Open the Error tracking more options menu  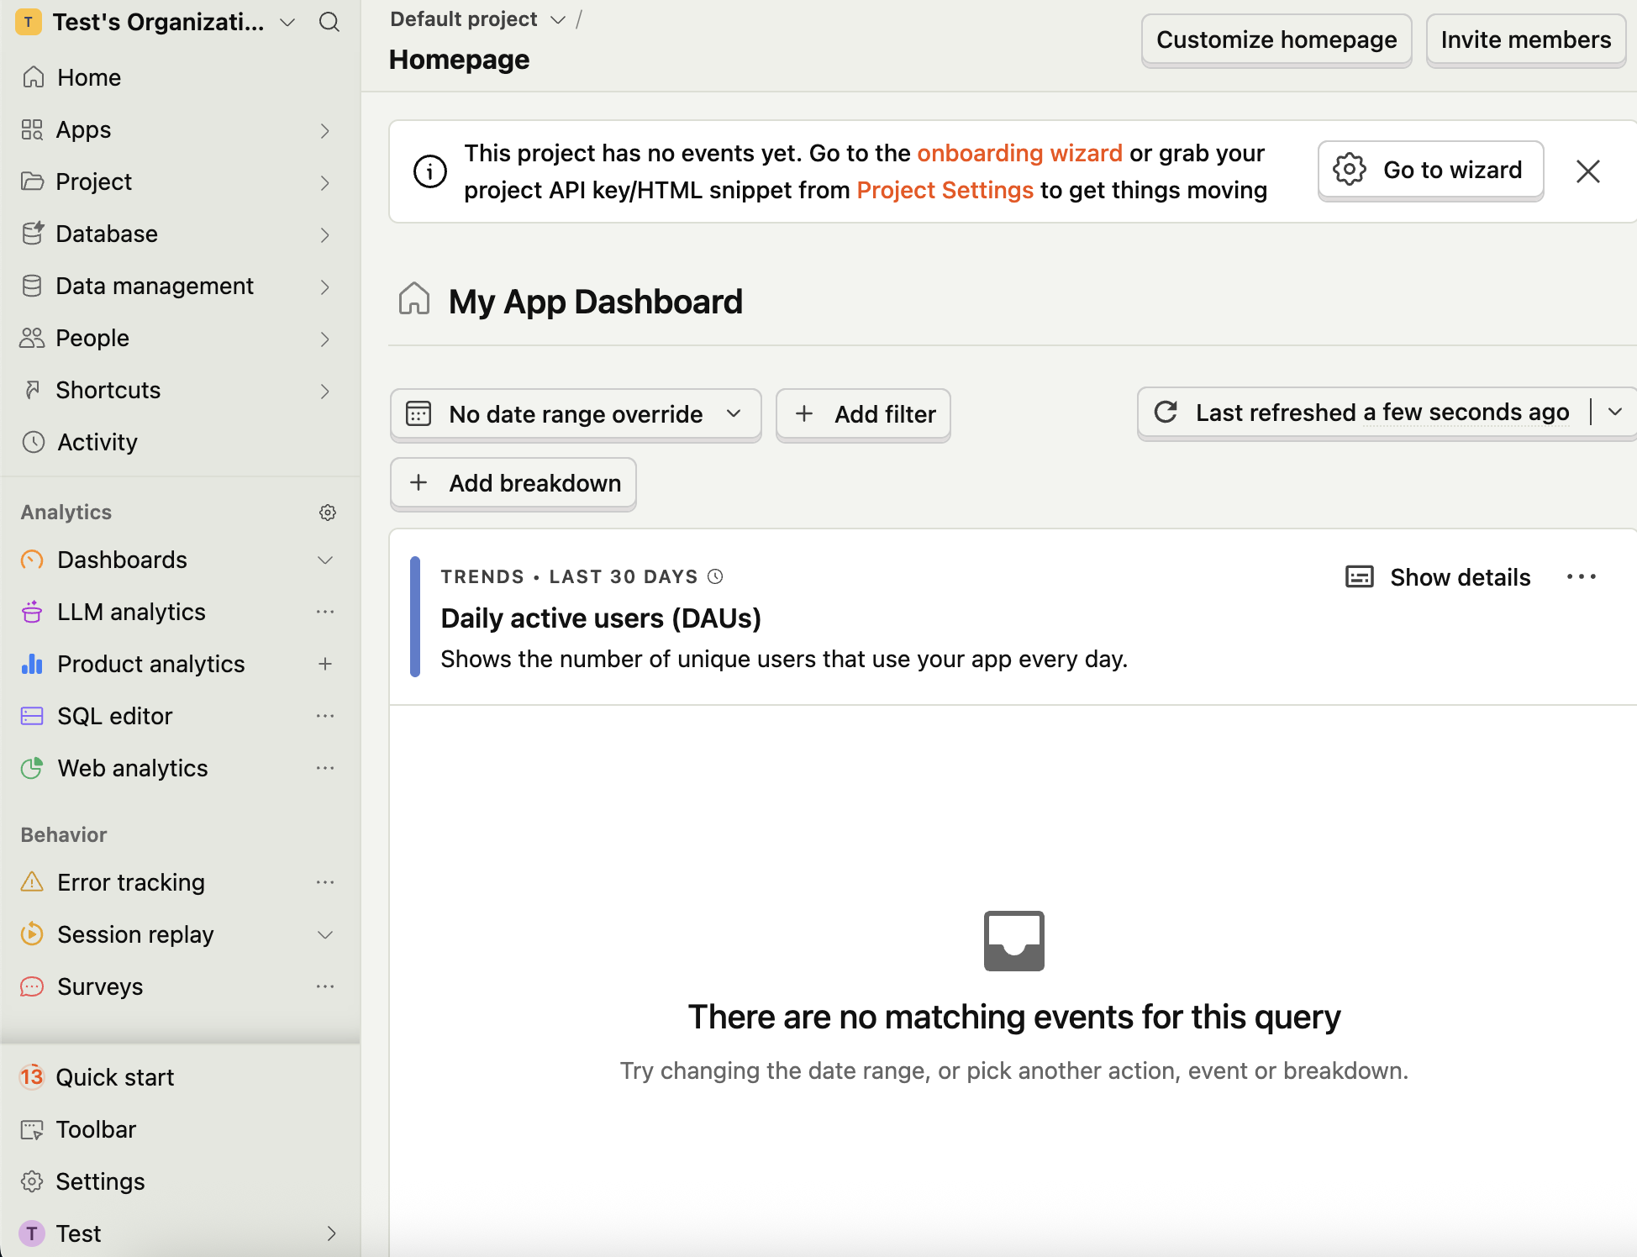325,881
